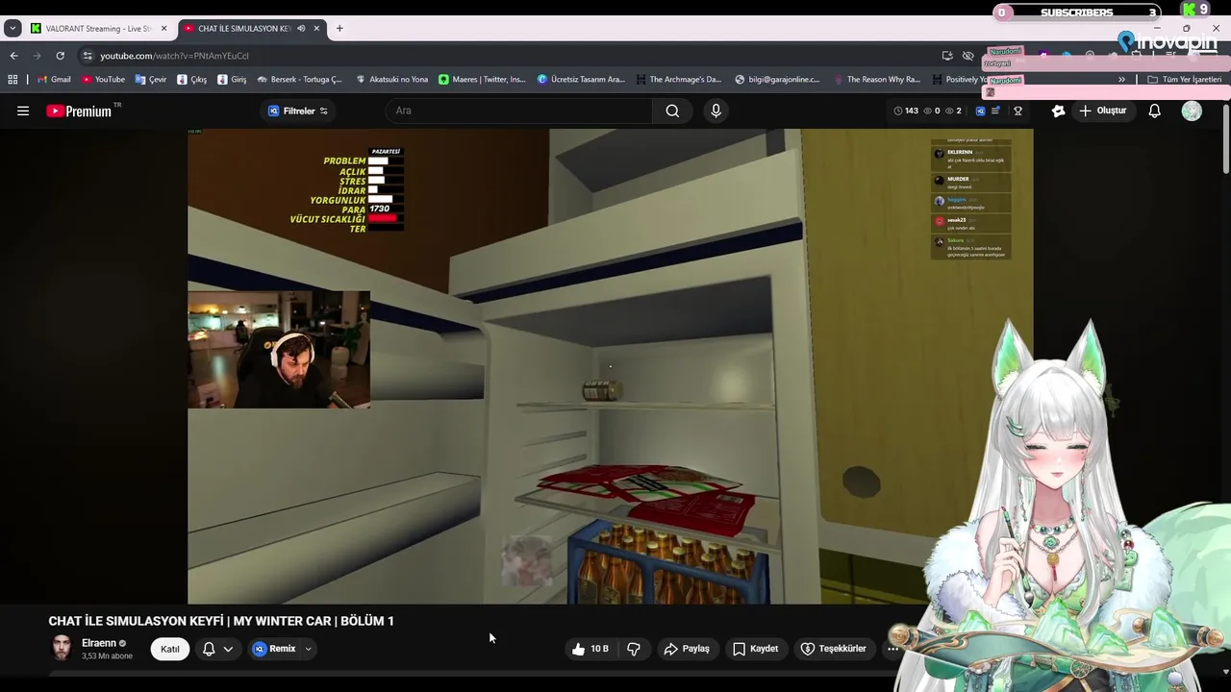
Task: Open the Çevir bookmark
Action: coord(151,80)
